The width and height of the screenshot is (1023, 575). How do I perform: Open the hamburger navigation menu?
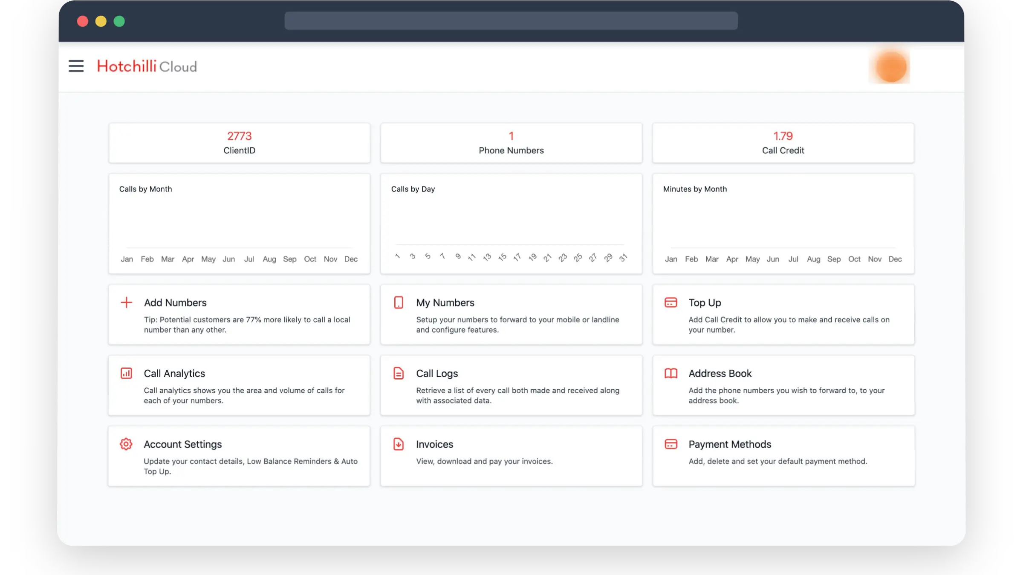pyautogui.click(x=76, y=66)
